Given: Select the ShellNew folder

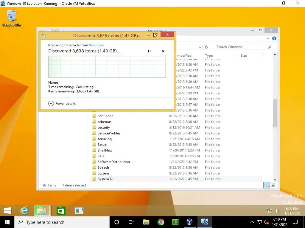Looking at the screenshot, I should pos(105,150).
